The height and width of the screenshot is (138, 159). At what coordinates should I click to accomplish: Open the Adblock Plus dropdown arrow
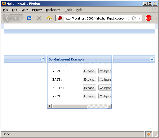coord(156,18)
